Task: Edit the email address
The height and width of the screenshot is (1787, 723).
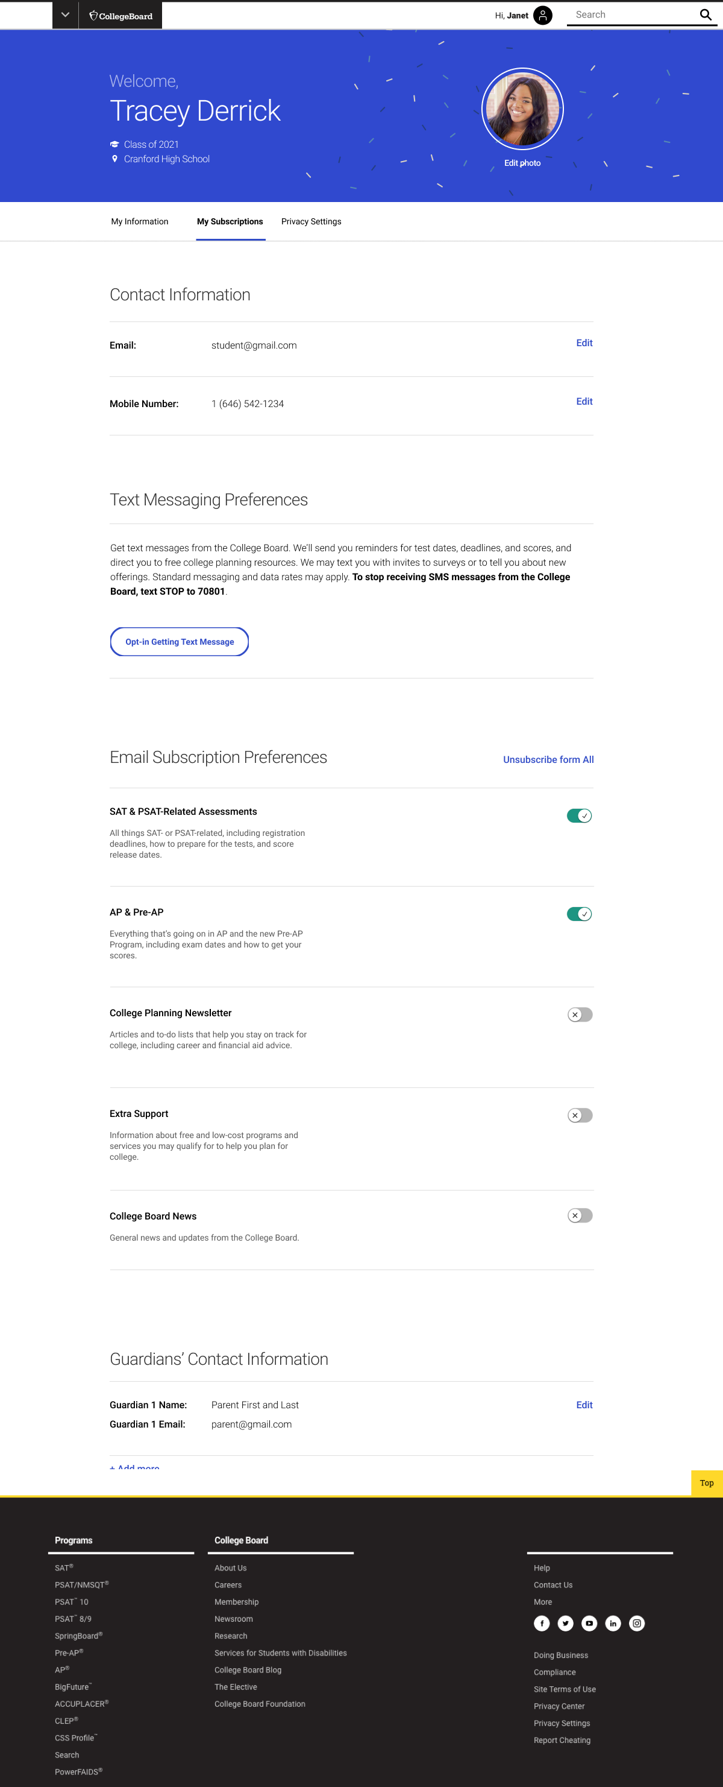Action: (x=584, y=343)
